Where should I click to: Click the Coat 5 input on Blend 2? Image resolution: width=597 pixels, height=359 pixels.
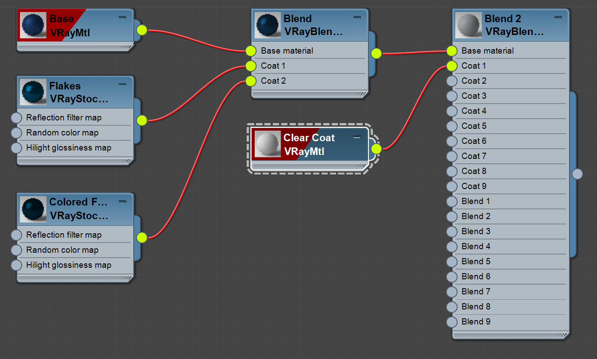451,126
